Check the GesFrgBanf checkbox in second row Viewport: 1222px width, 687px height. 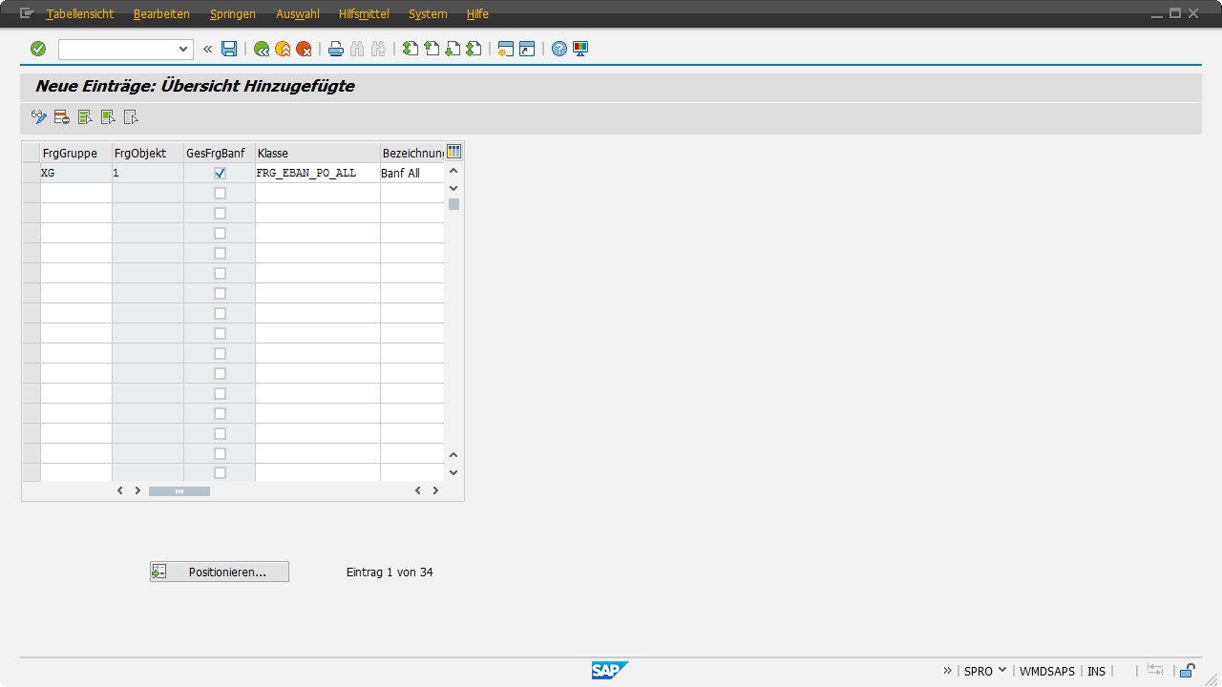click(x=220, y=193)
